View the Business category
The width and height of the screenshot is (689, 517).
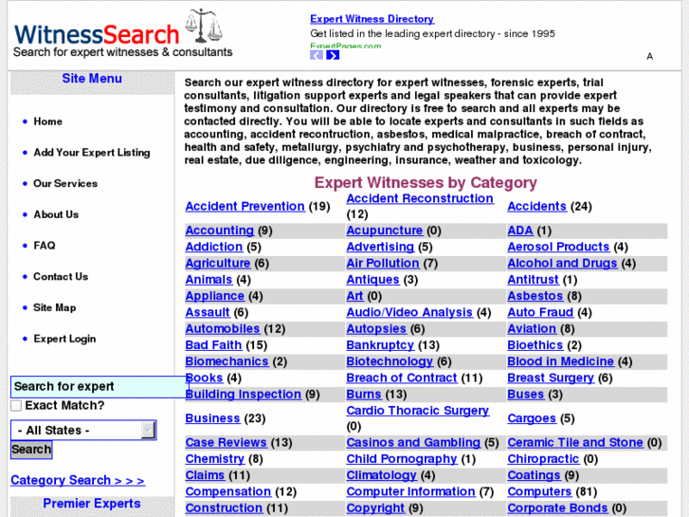(212, 418)
